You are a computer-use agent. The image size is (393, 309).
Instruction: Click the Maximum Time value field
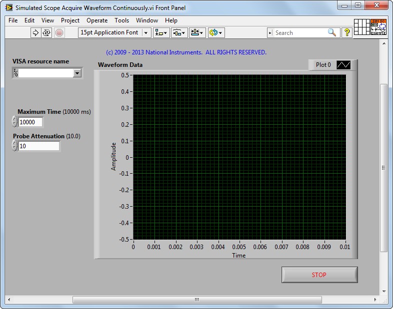point(30,122)
